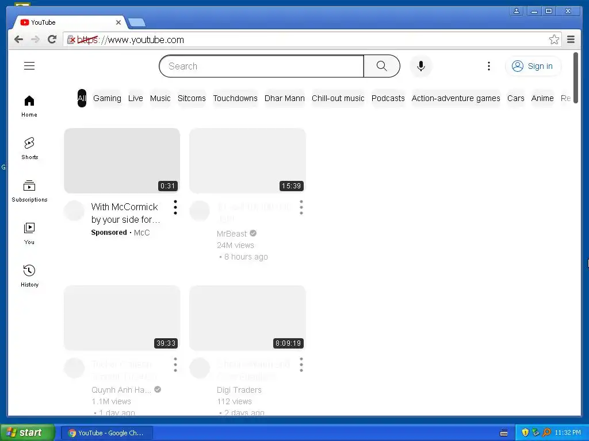Screen dimensions: 589x441
Task: Select the Anime filter chip
Action: [x=542, y=98]
